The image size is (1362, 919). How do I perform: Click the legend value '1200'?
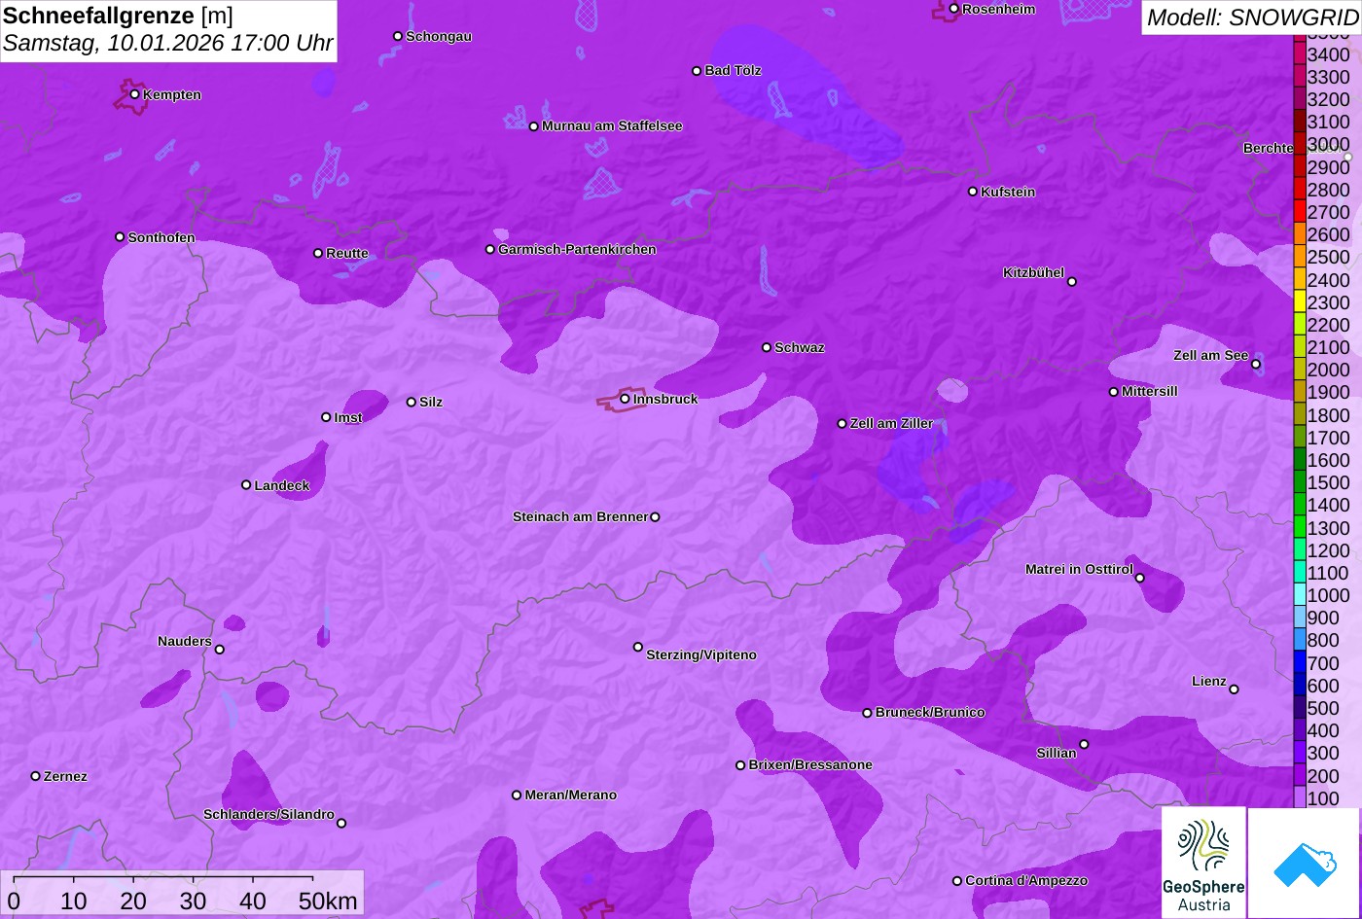coord(1329,550)
